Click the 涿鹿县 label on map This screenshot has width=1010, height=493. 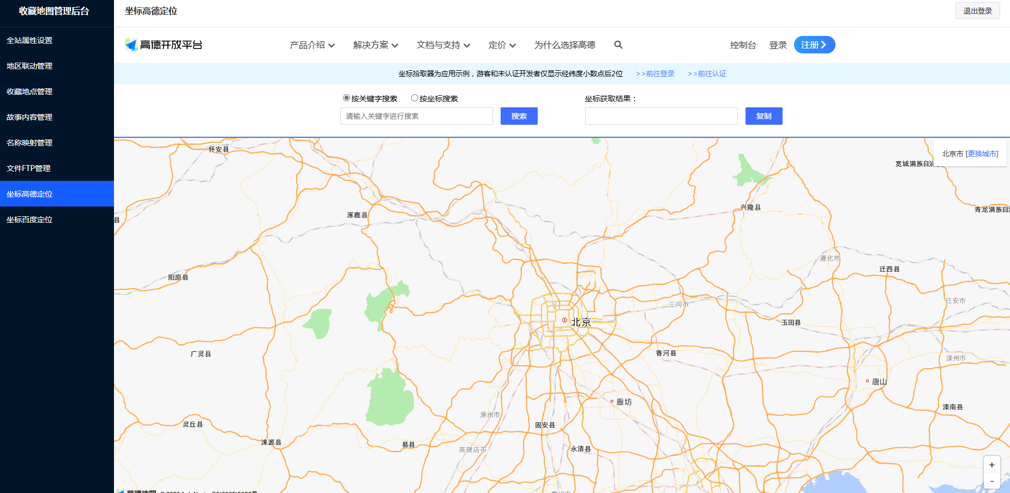(x=357, y=215)
